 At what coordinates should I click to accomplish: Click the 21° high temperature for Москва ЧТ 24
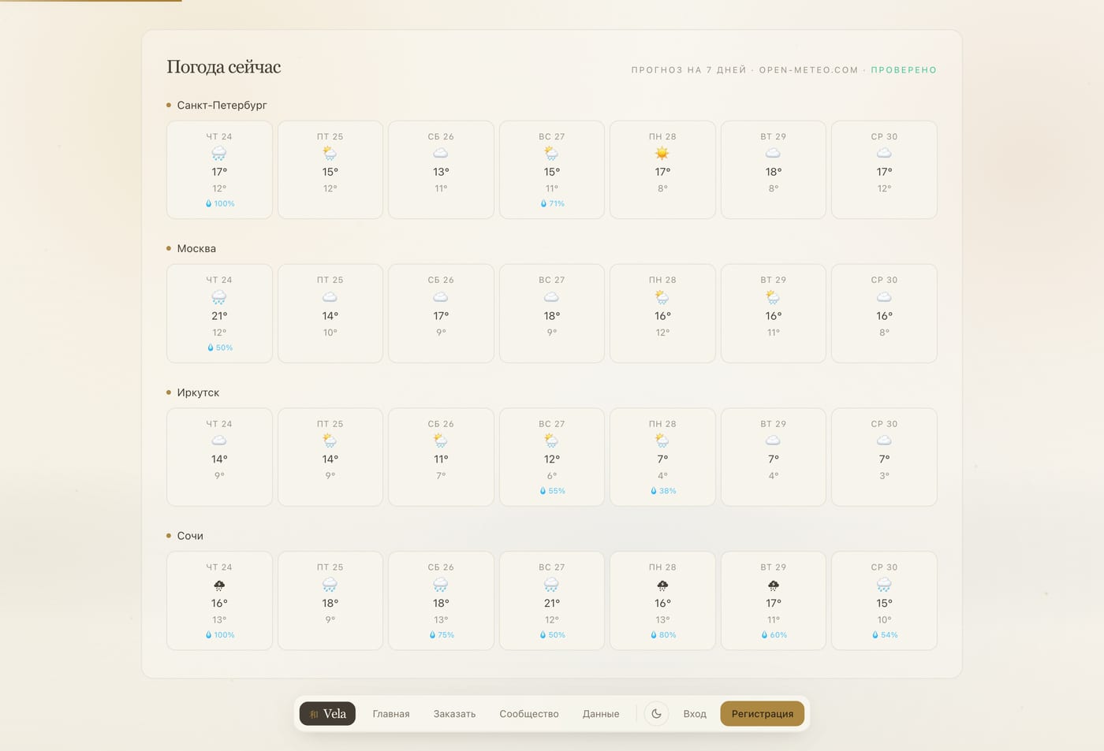(219, 316)
